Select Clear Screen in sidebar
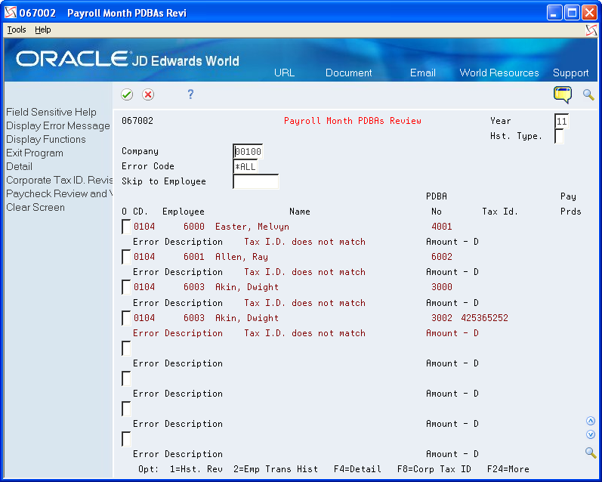This screenshot has height=482, width=602. click(x=36, y=208)
